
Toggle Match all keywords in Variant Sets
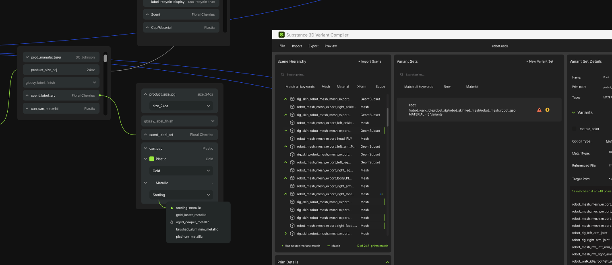[419, 87]
